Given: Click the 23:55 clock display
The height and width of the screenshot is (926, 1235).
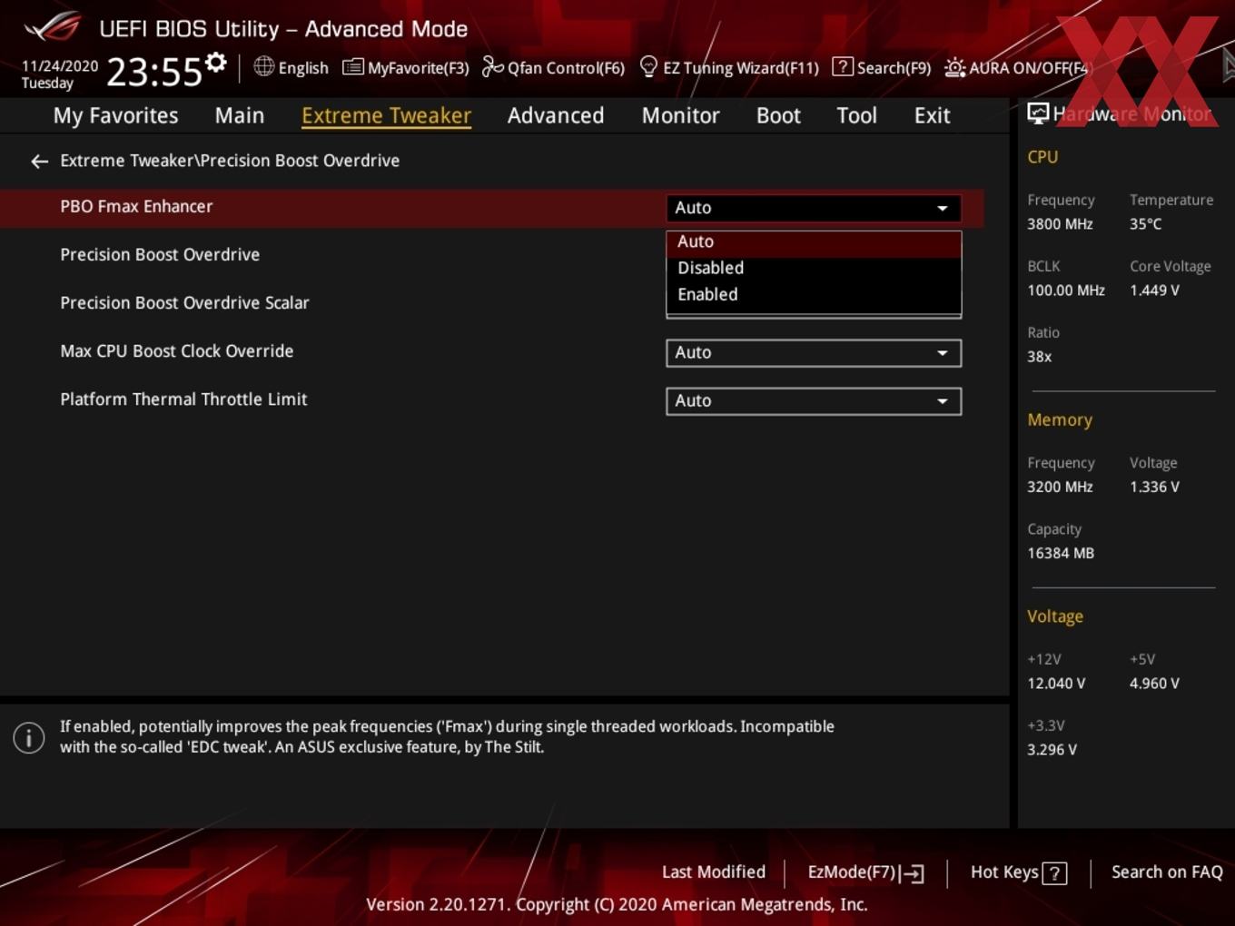Looking at the screenshot, I should point(154,72).
